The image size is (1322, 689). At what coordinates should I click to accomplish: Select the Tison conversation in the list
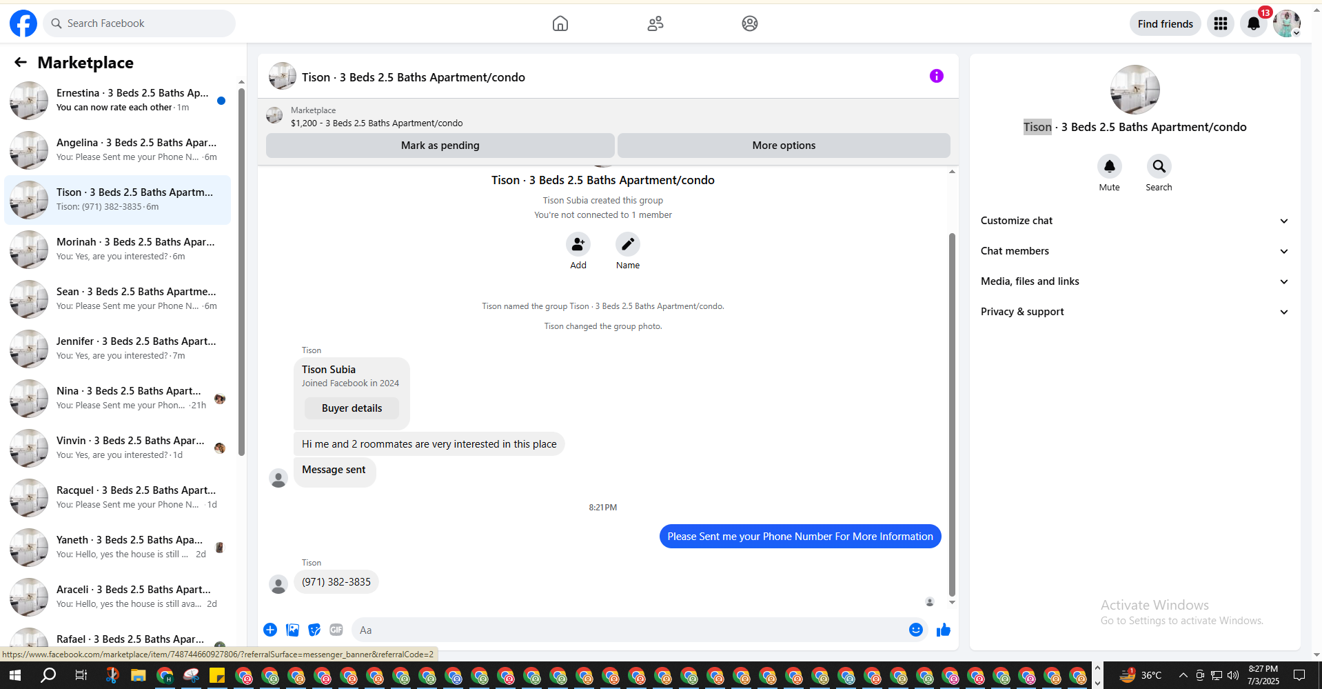pos(118,199)
